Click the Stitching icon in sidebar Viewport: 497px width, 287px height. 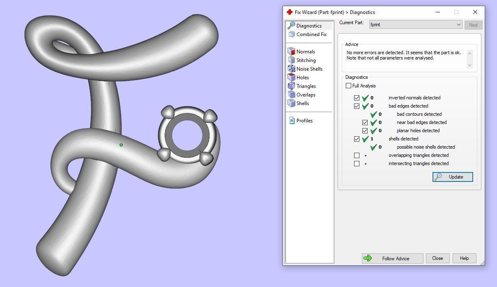click(291, 60)
